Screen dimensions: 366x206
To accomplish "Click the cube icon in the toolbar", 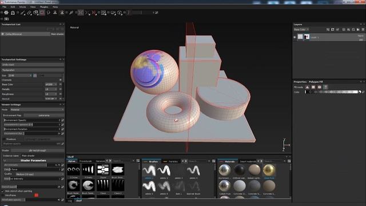I will coord(120,13).
